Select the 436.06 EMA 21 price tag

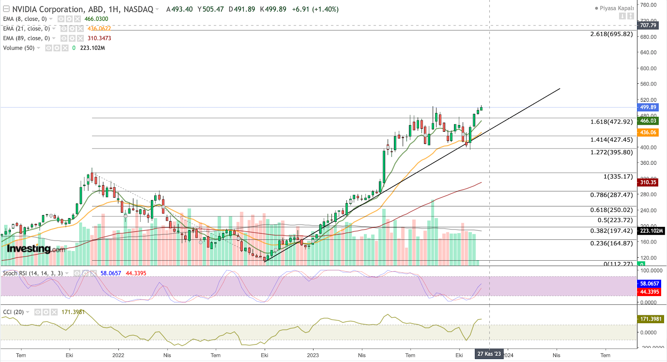(x=648, y=132)
